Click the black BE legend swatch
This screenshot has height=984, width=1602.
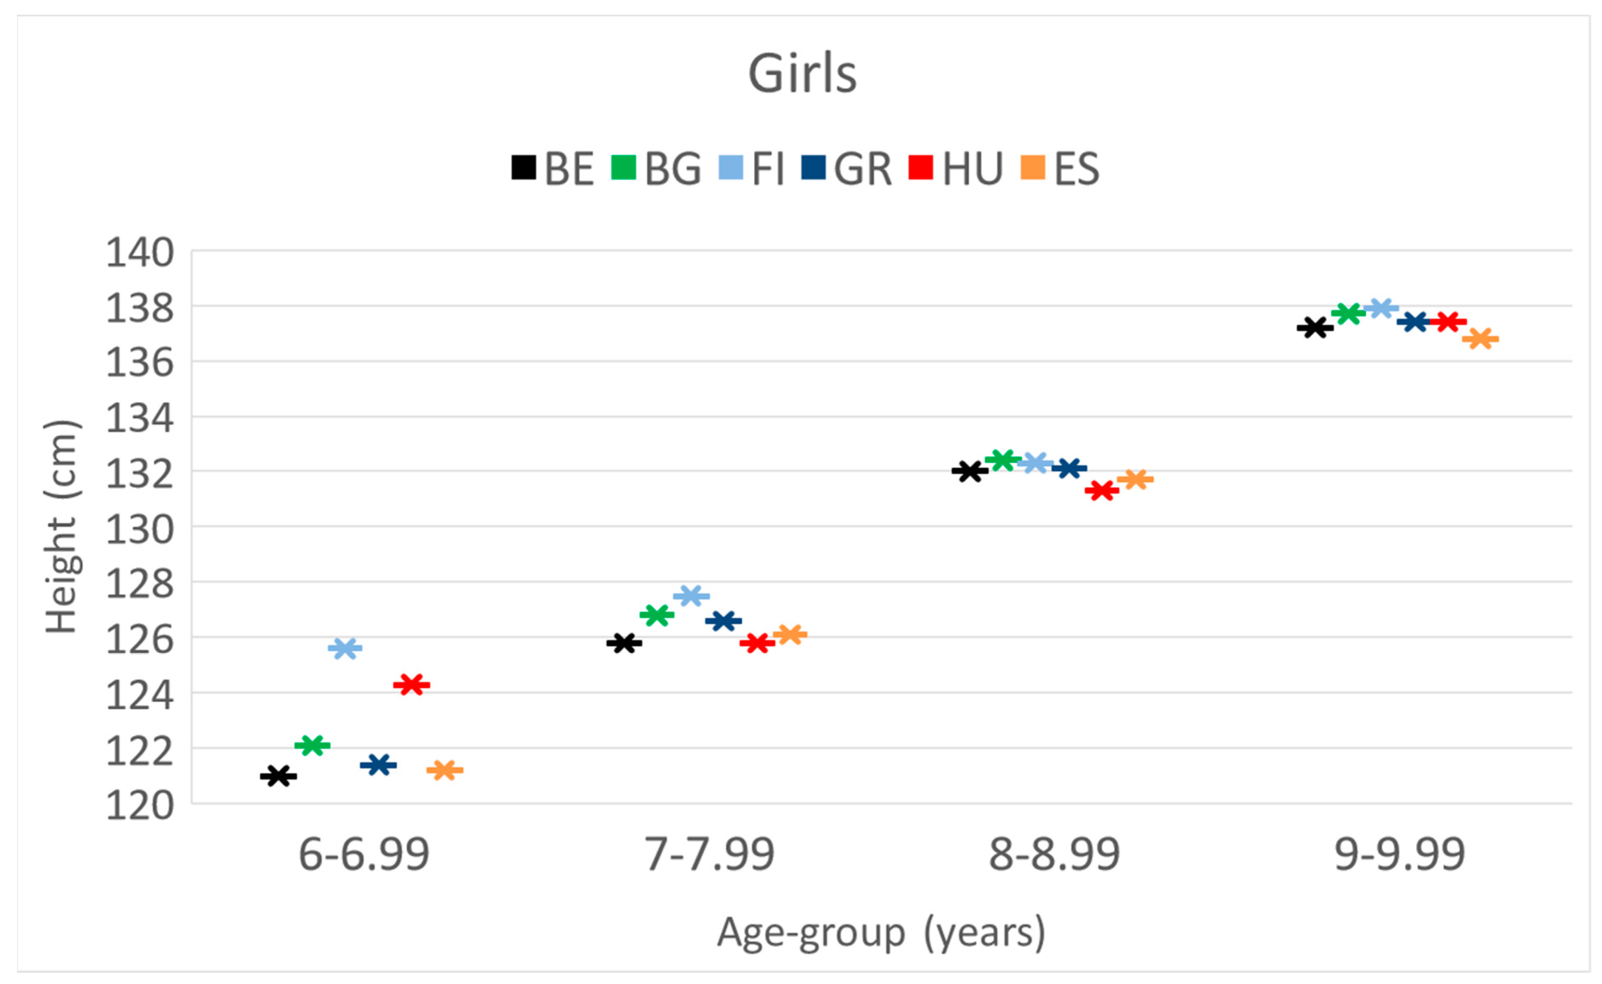point(523,167)
